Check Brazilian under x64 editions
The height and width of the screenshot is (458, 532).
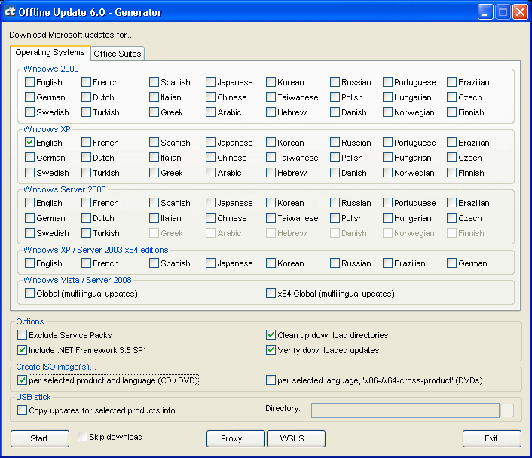pos(387,263)
